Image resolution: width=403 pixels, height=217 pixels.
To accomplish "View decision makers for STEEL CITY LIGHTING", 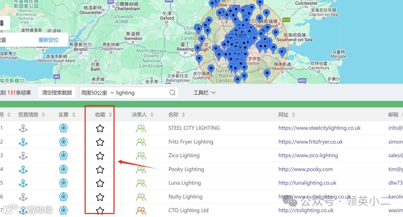I will (x=141, y=128).
